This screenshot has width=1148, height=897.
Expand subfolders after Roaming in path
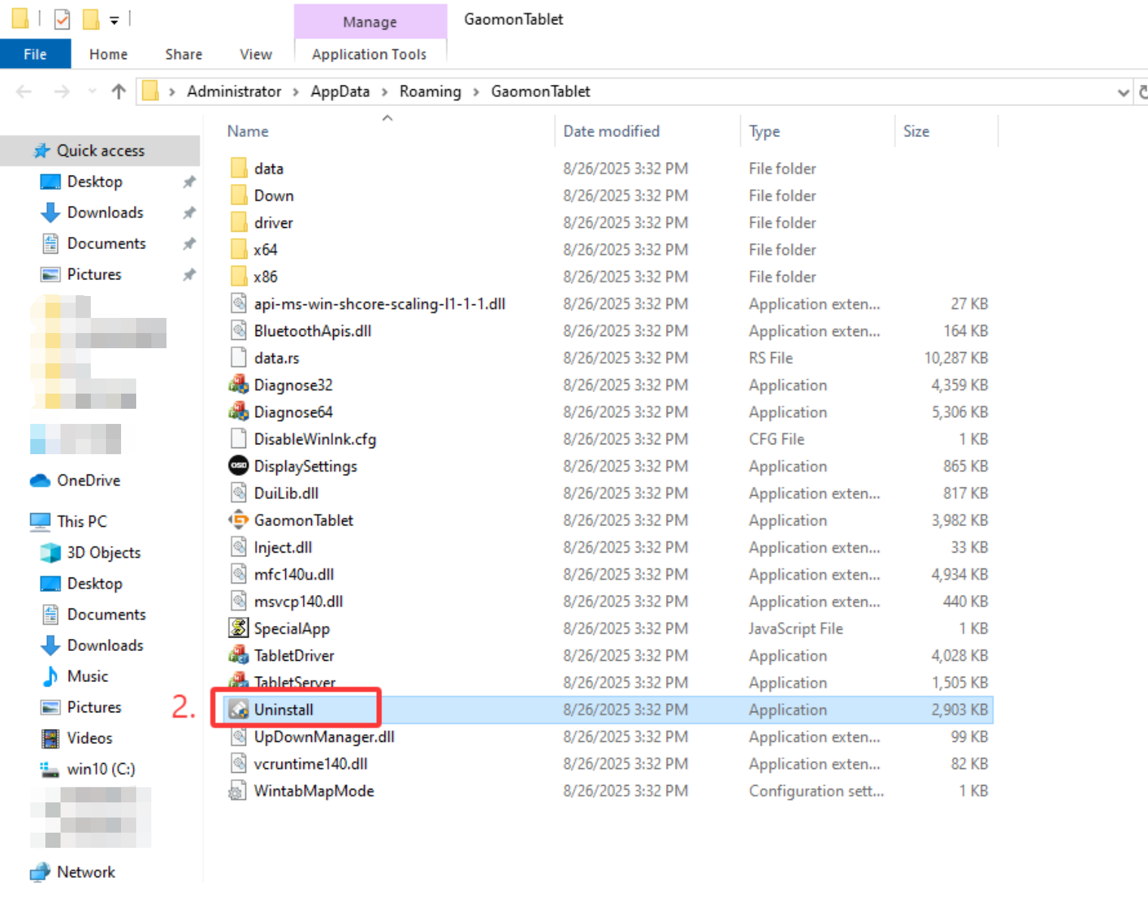click(x=476, y=92)
